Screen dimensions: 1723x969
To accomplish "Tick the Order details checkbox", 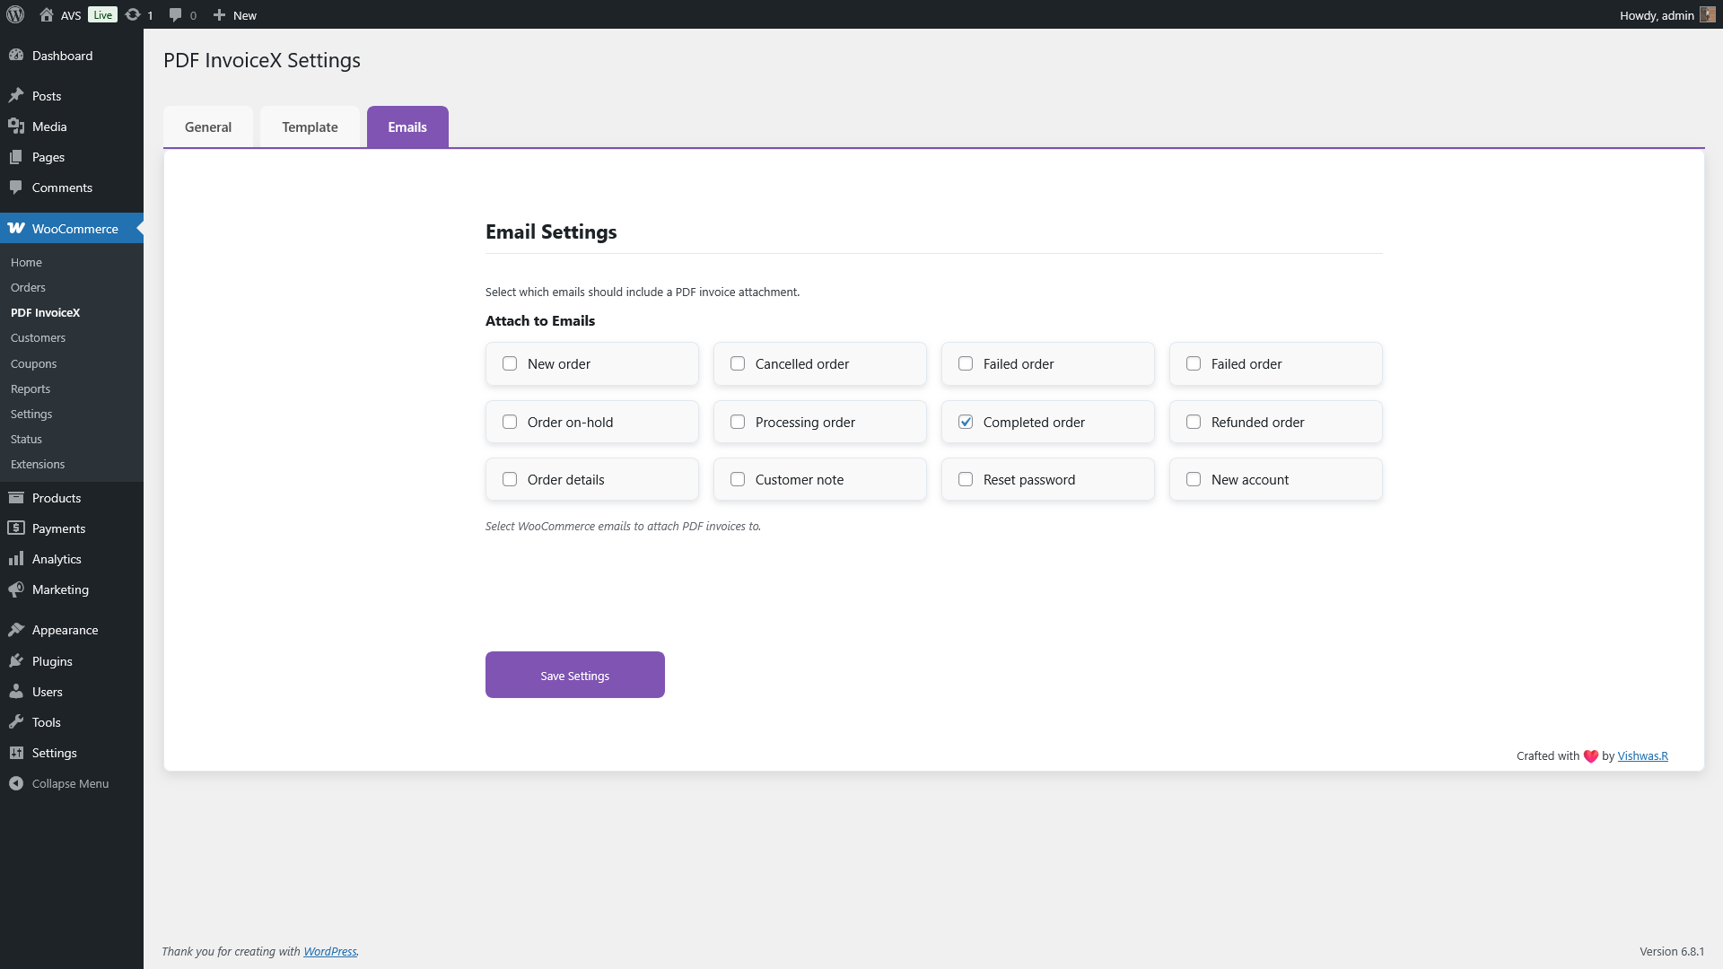I will [x=510, y=479].
